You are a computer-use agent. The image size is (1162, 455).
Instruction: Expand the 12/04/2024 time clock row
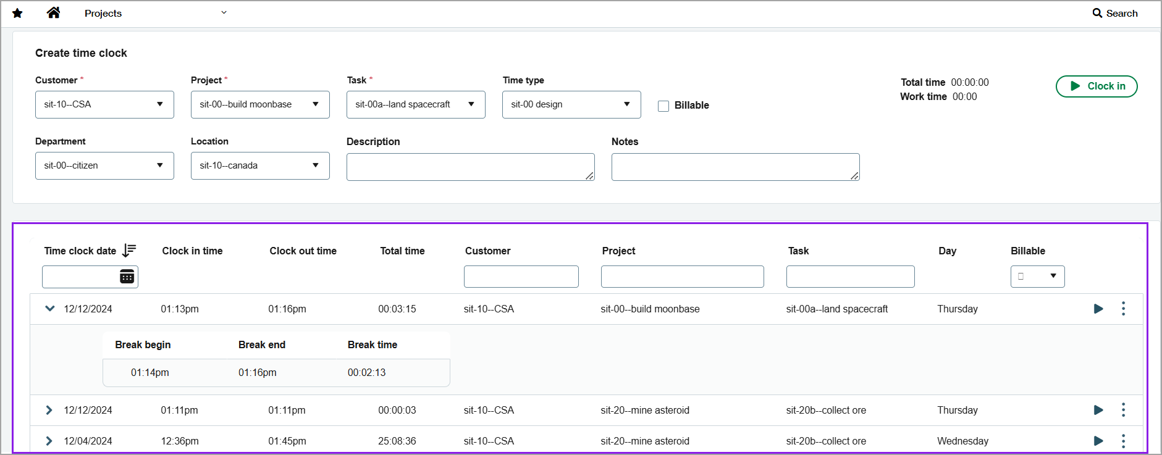(x=49, y=441)
